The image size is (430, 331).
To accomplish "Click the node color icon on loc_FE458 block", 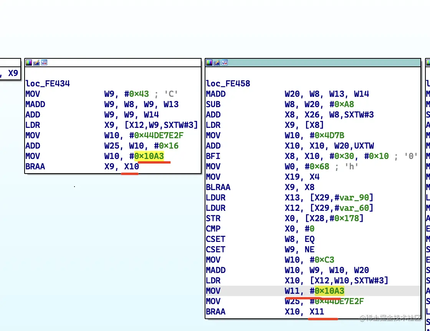I will pyautogui.click(x=209, y=63).
